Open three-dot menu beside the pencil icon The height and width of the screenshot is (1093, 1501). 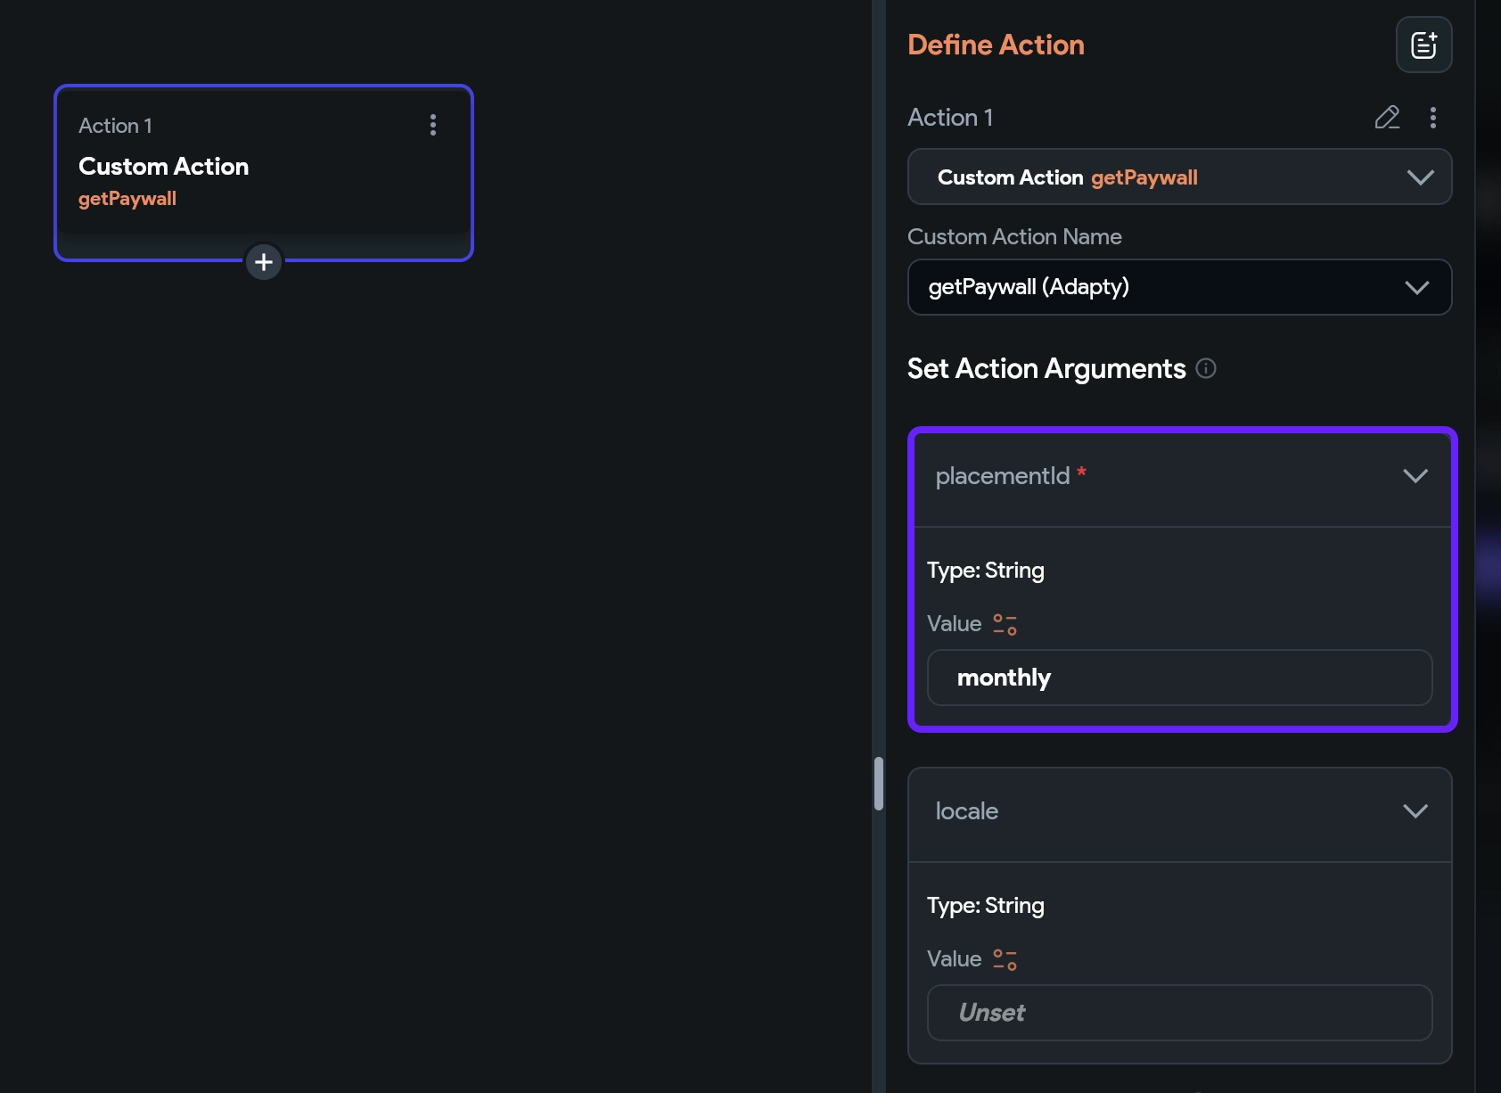pos(1433,118)
